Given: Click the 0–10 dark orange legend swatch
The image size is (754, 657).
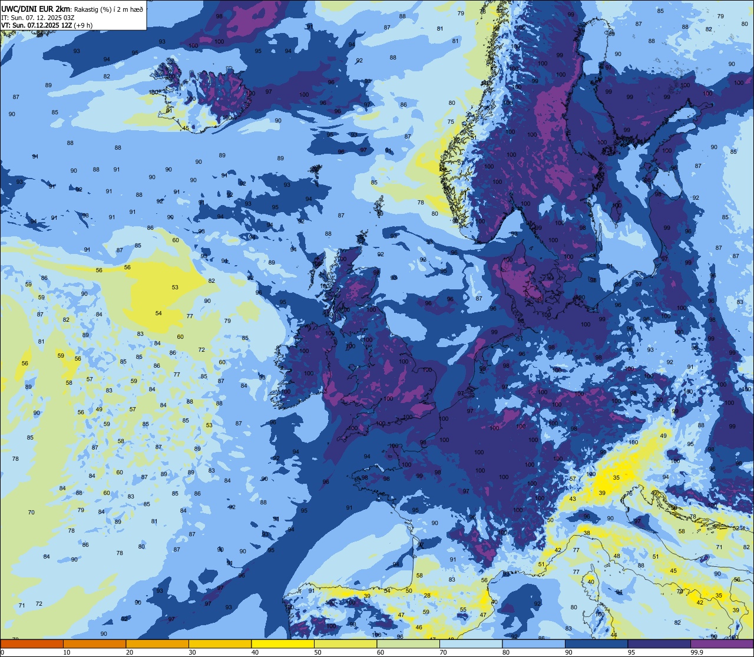Looking at the screenshot, I should [x=32, y=643].
